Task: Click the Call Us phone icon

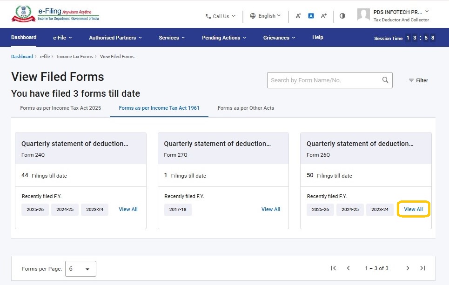Action: point(208,16)
